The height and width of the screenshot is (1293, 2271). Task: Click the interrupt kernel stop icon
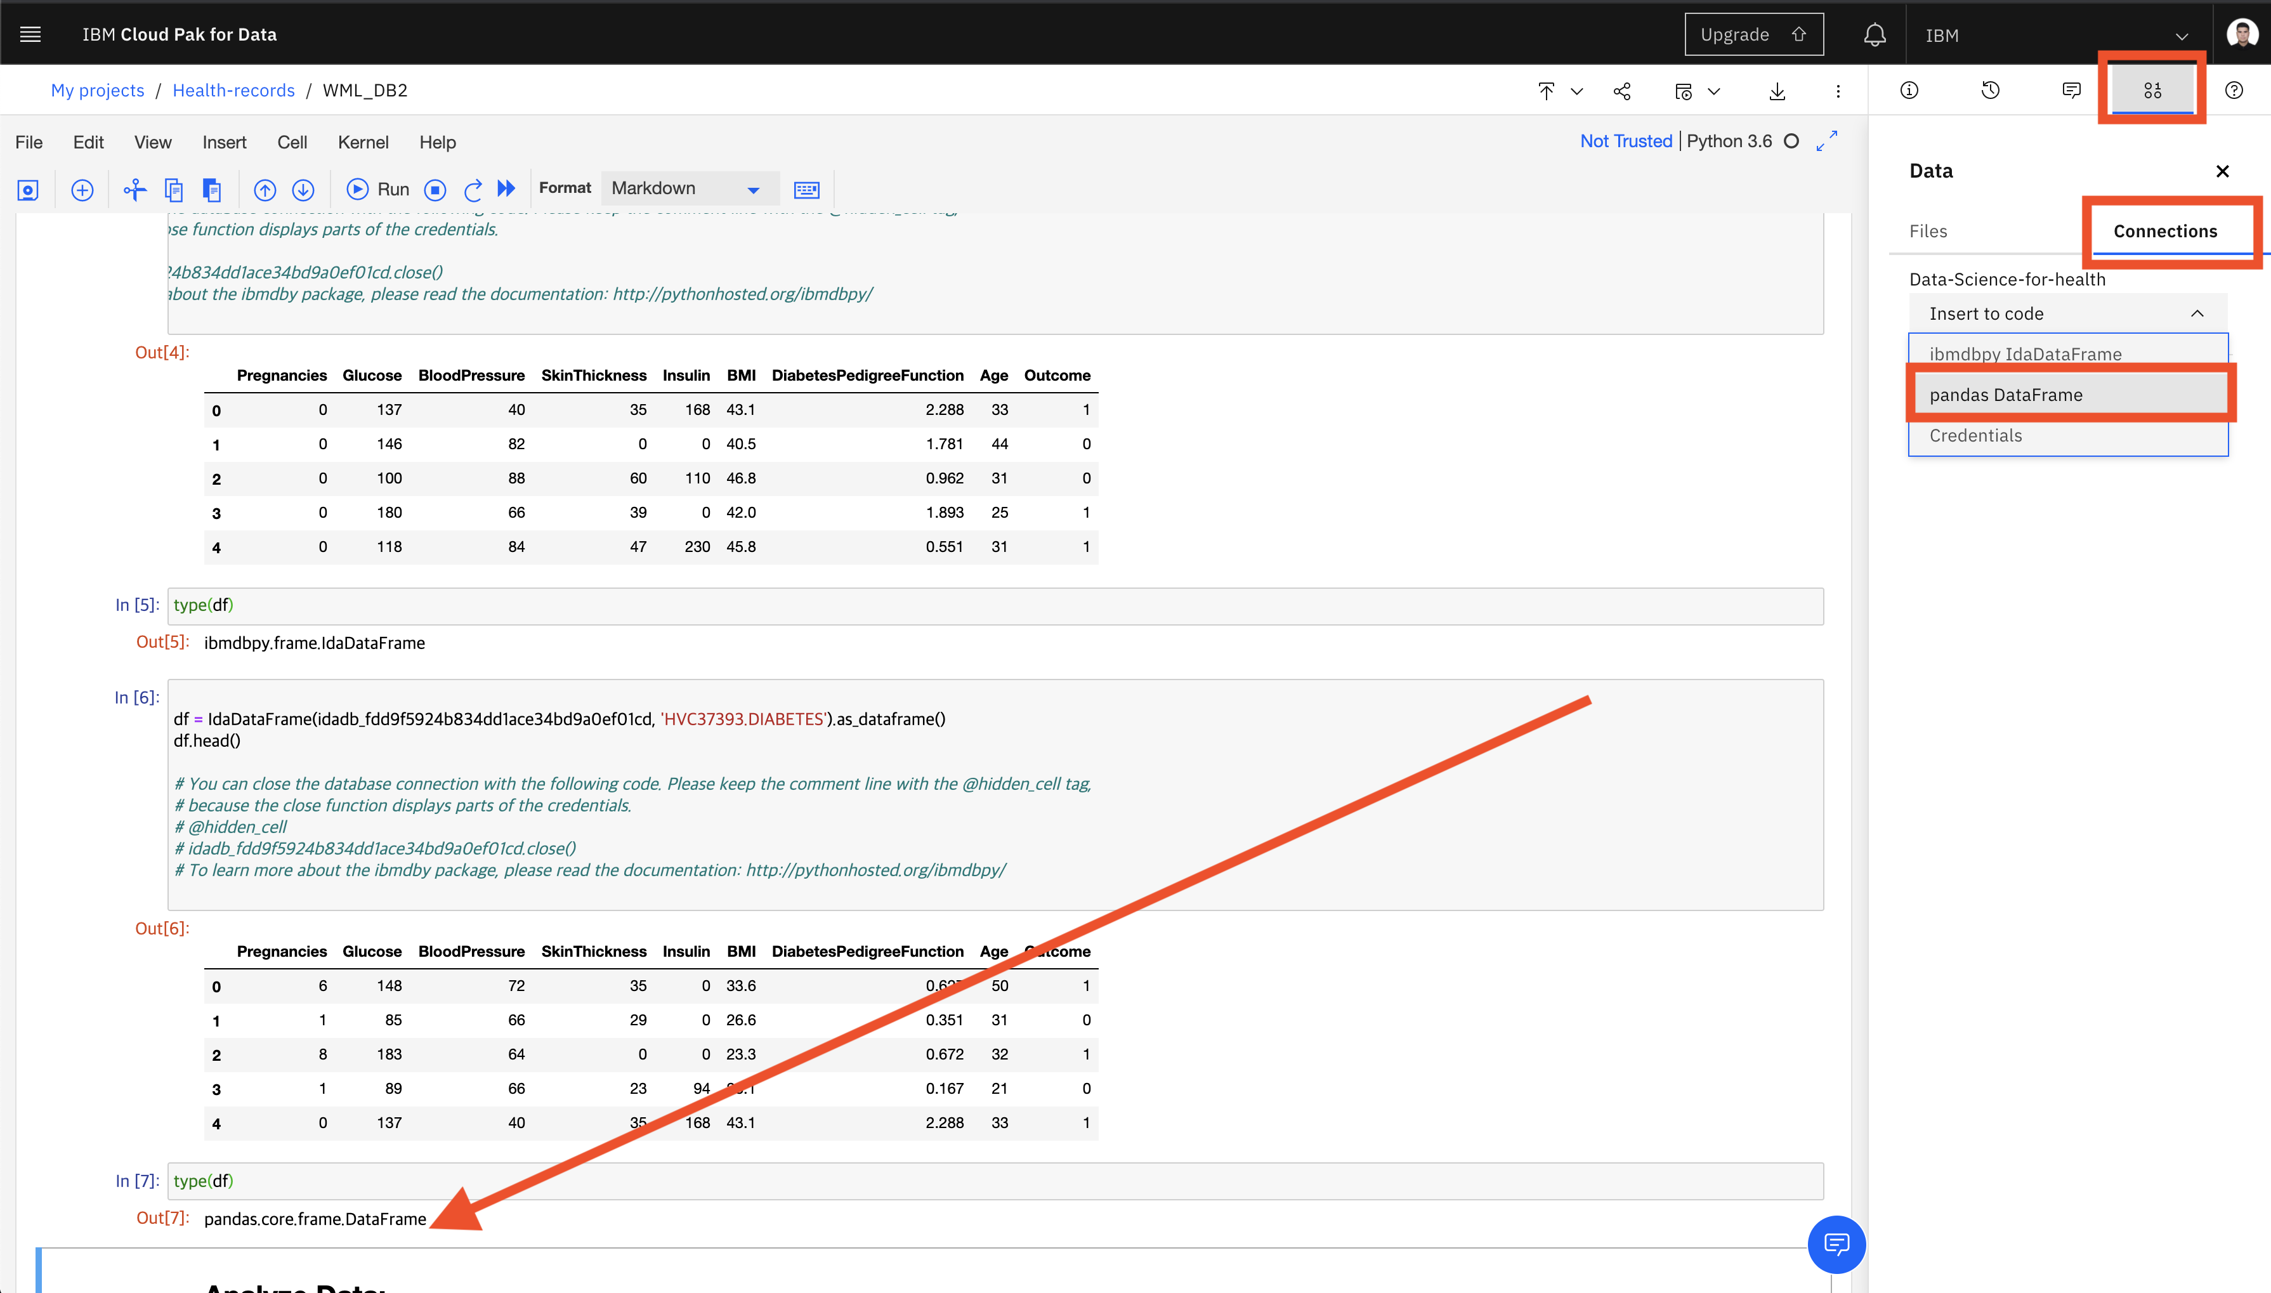point(435,189)
